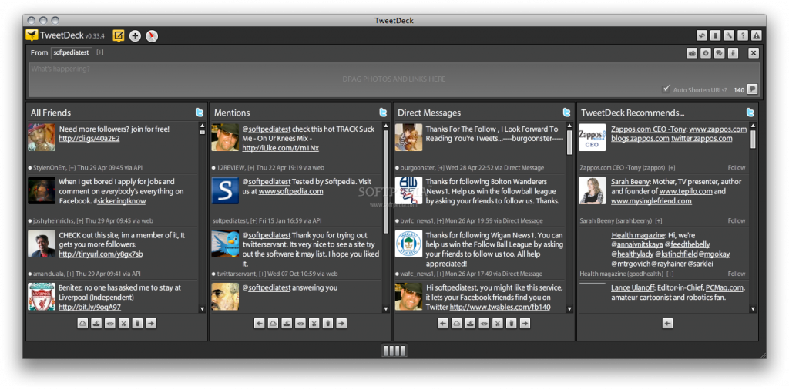
Task: Expand the [+] next to From softpediatest
Action: coord(100,52)
